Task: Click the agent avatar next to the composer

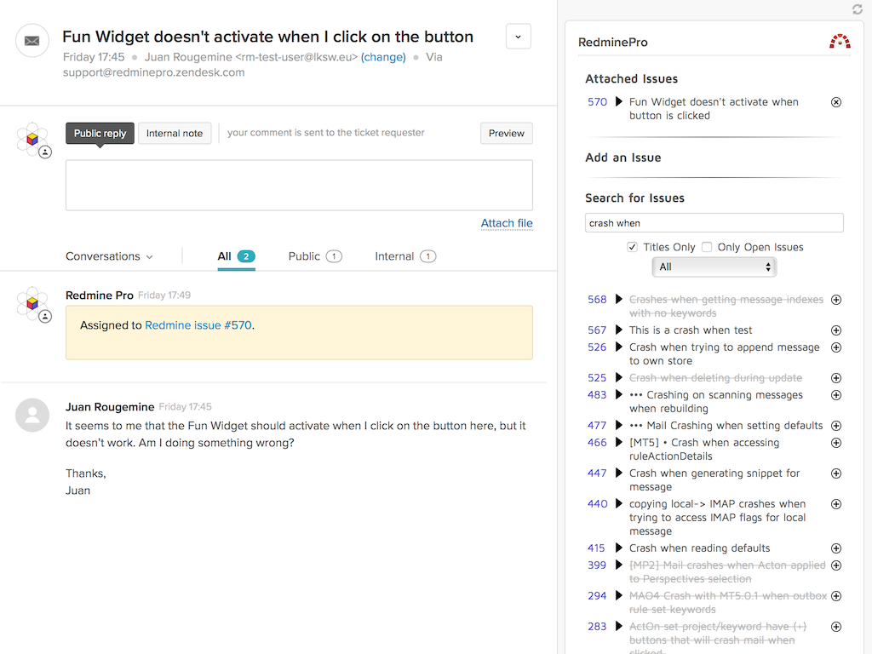Action: coord(32,139)
